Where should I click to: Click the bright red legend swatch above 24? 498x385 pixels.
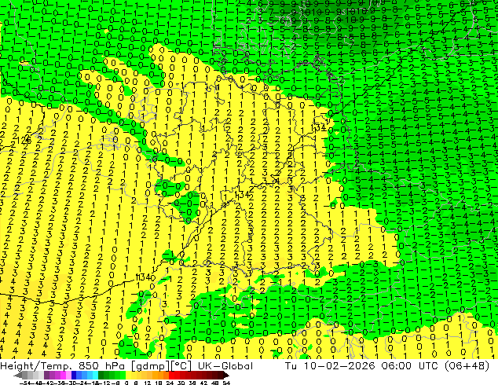point(171,375)
